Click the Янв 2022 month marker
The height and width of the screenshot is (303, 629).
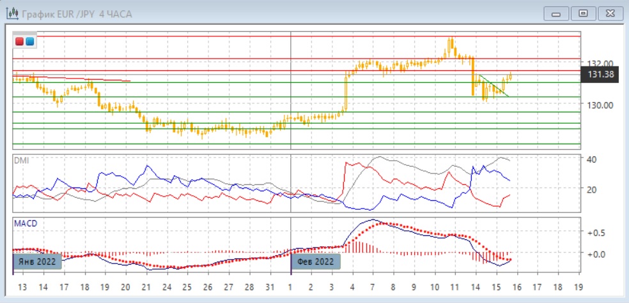coord(37,262)
